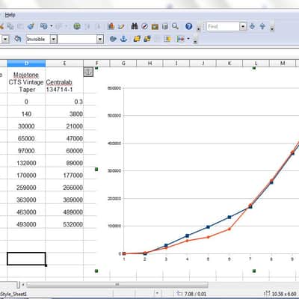Click the Insert Chart icon
The height and width of the screenshot is (299, 299).
(x=111, y=26)
